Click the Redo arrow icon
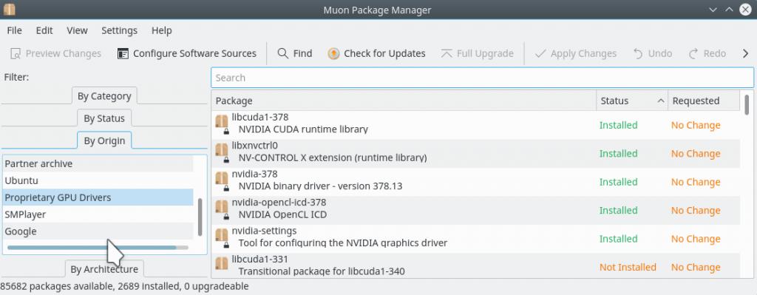Screen dimensions: 757x295 (x=693, y=53)
